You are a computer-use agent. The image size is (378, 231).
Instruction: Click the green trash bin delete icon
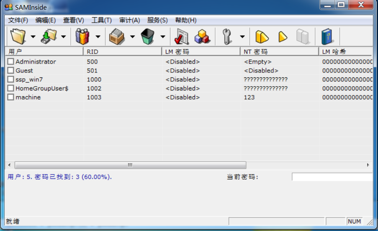click(x=147, y=36)
